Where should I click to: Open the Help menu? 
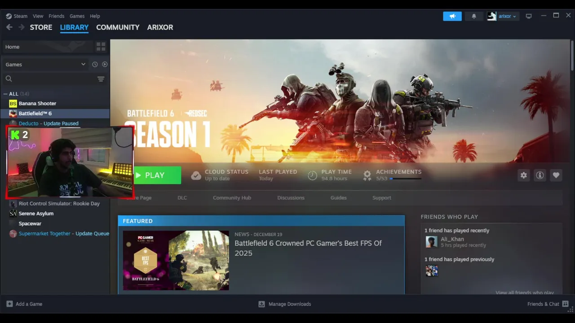tap(95, 16)
